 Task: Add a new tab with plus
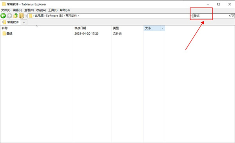[x=24, y=23]
